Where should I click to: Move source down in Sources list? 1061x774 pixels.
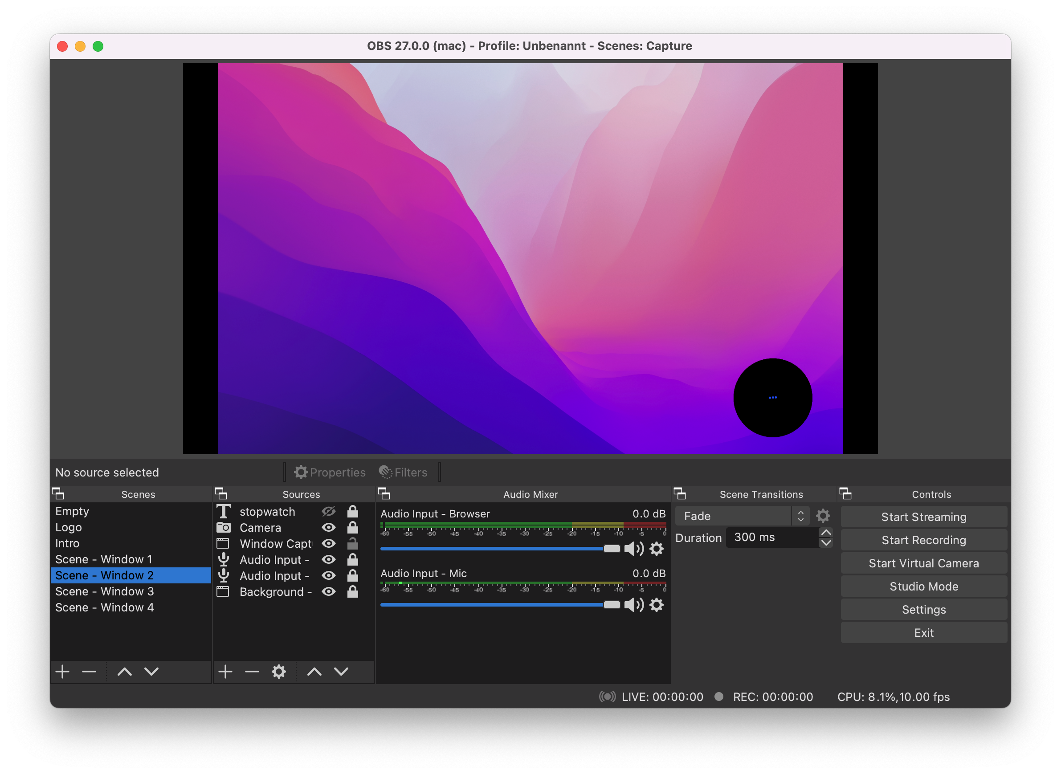[341, 672]
